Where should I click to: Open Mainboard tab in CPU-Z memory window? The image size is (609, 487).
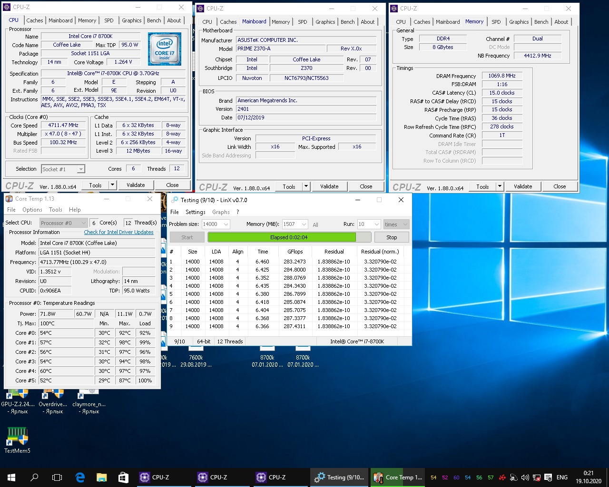click(x=448, y=22)
